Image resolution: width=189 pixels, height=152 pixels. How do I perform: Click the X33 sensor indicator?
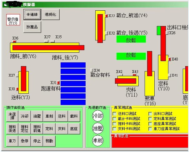[x=107, y=16]
